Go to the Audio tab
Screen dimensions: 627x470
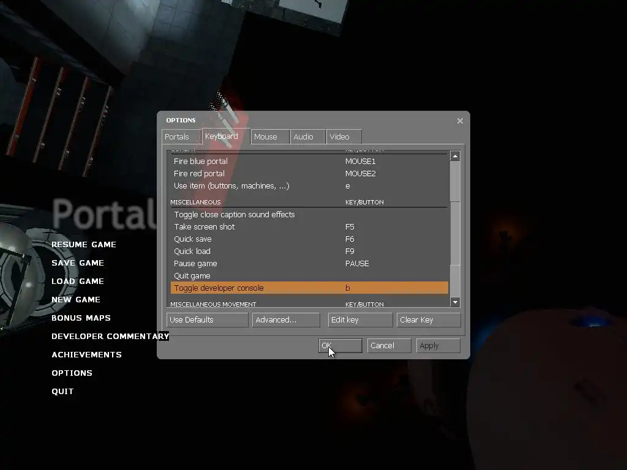[307, 136]
